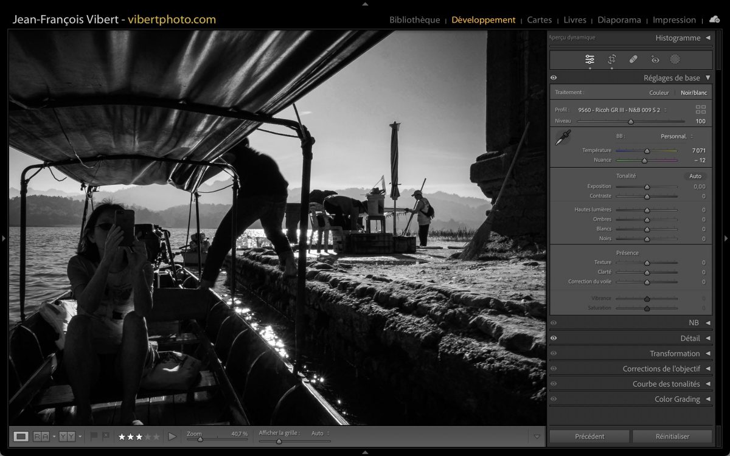730x456 pixels.
Task: Activate the Crop overlay tool
Action: (612, 60)
